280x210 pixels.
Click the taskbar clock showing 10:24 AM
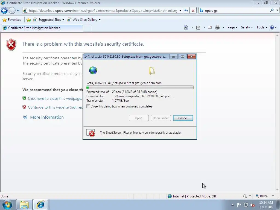click(266, 205)
